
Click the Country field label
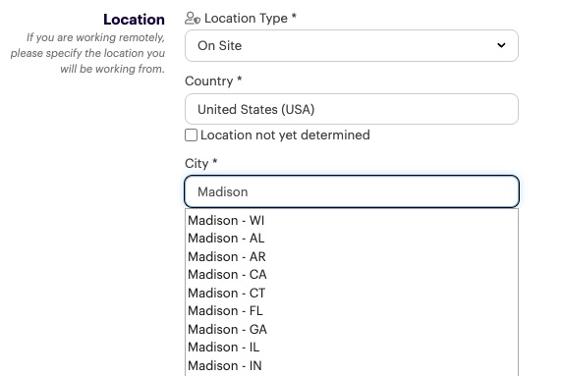click(213, 81)
